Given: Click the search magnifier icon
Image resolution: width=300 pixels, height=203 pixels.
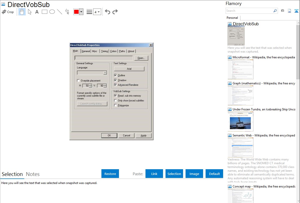Looking at the screenshot, I should click(275, 11).
